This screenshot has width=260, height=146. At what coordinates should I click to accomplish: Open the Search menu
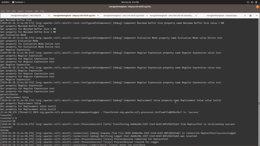coord(21,11)
